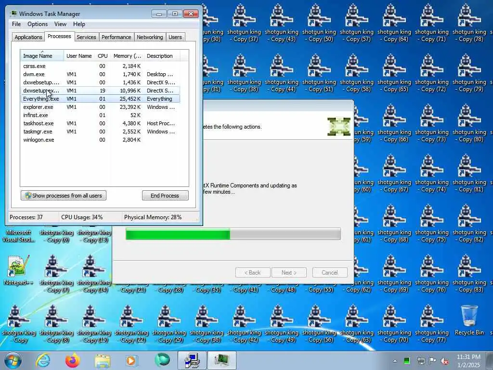Select shotgun king - Copy (72) shortcut
The image size is (493, 370).
[432, 73]
